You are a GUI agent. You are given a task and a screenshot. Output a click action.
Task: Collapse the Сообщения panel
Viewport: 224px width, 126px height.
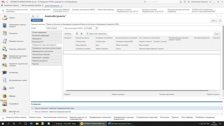click(221, 104)
